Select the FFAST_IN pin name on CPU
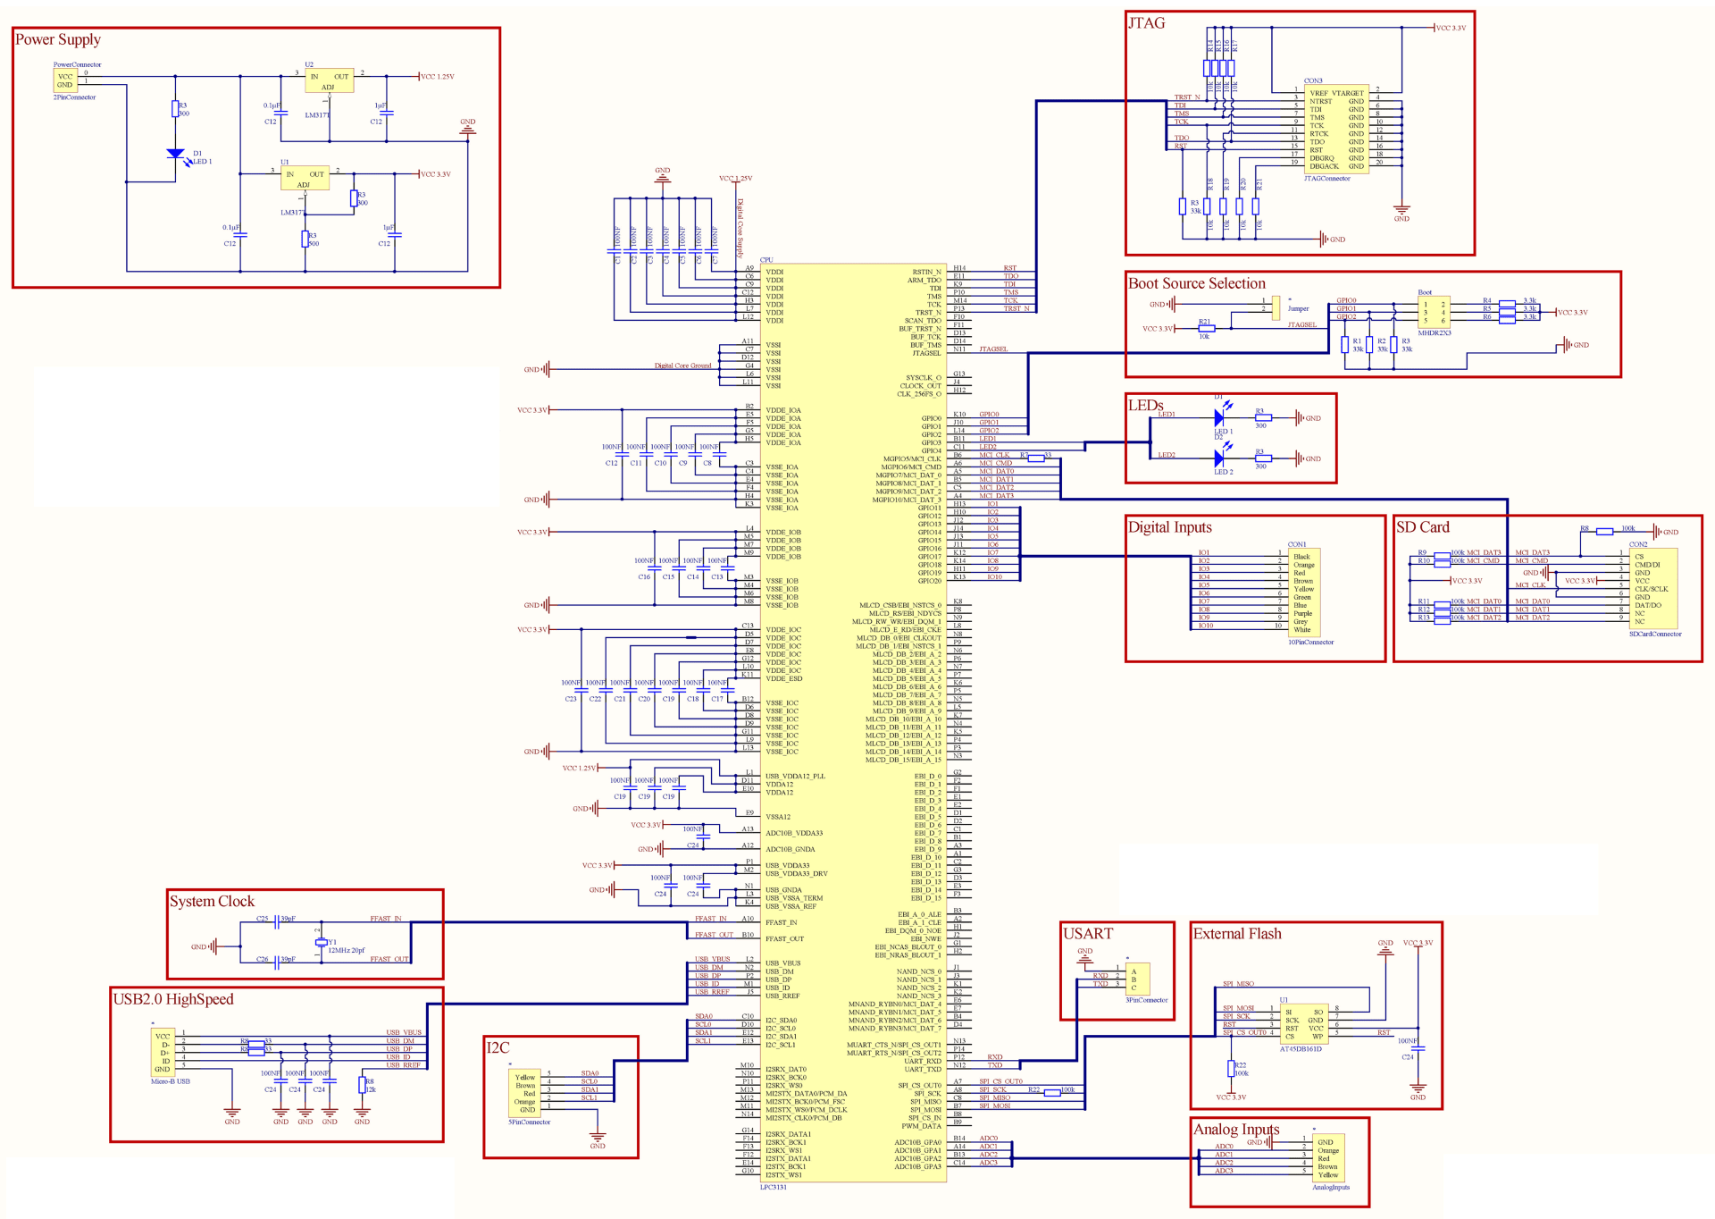Image resolution: width=1715 pixels, height=1219 pixels. point(782,922)
